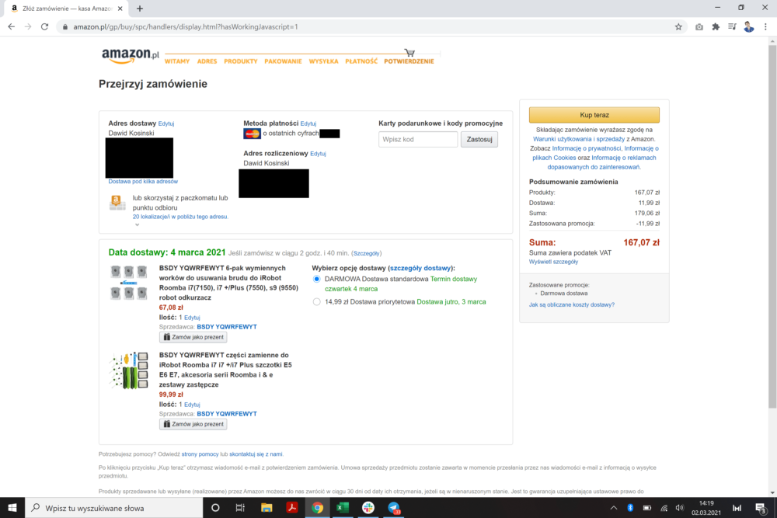This screenshot has height=518, width=777.
Task: Click the Kup teraz button
Action: [x=594, y=115]
